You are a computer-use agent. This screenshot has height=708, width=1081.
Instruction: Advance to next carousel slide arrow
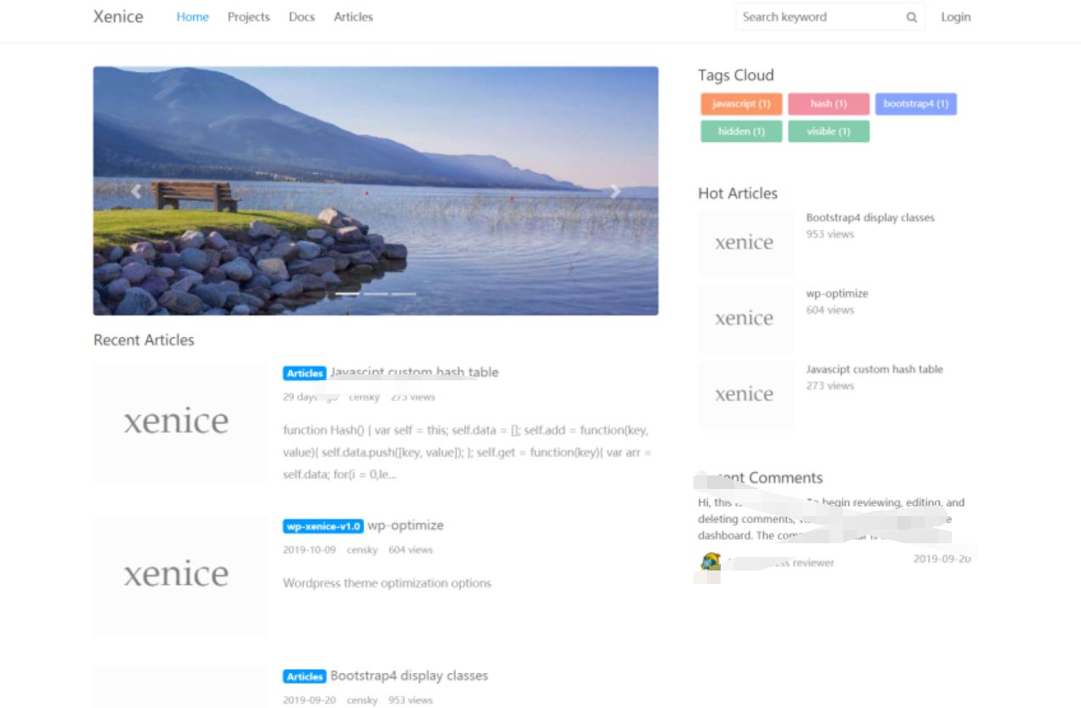click(x=615, y=191)
